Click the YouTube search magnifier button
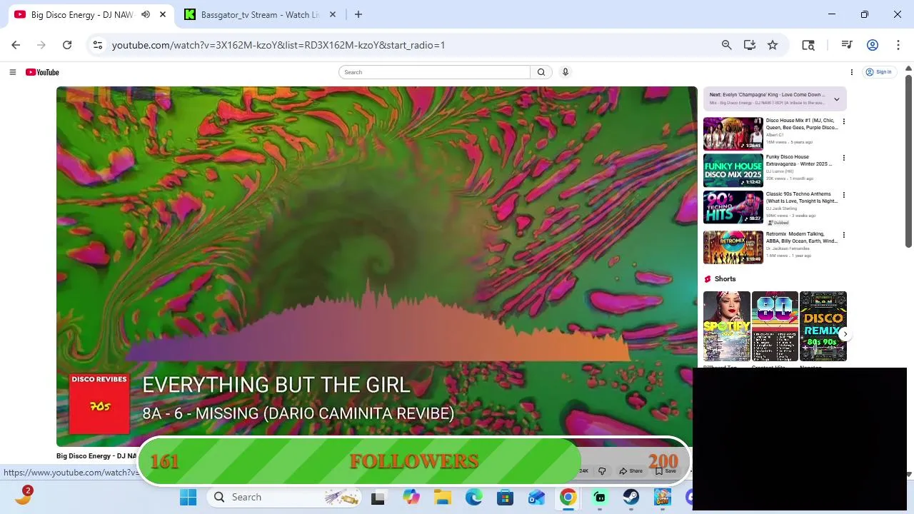The width and height of the screenshot is (914, 514). (541, 72)
